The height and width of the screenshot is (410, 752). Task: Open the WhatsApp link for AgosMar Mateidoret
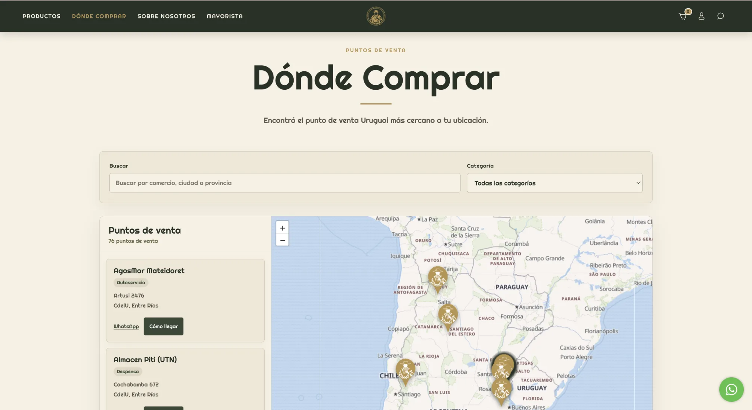126,326
